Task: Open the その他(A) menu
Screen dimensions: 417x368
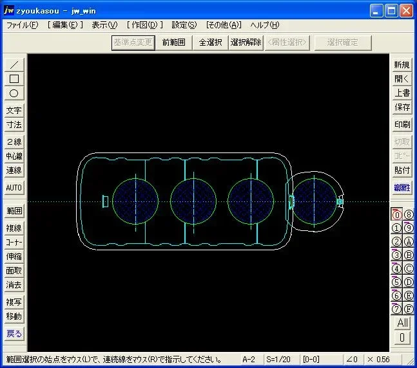Action: point(224,25)
